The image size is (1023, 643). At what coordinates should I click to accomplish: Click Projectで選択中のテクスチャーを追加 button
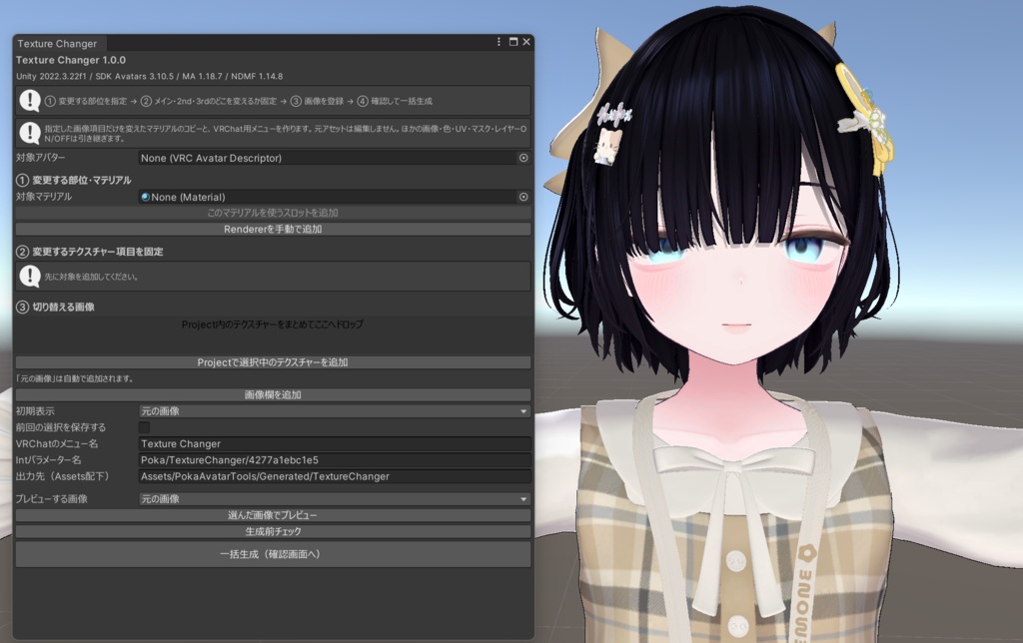tap(273, 361)
